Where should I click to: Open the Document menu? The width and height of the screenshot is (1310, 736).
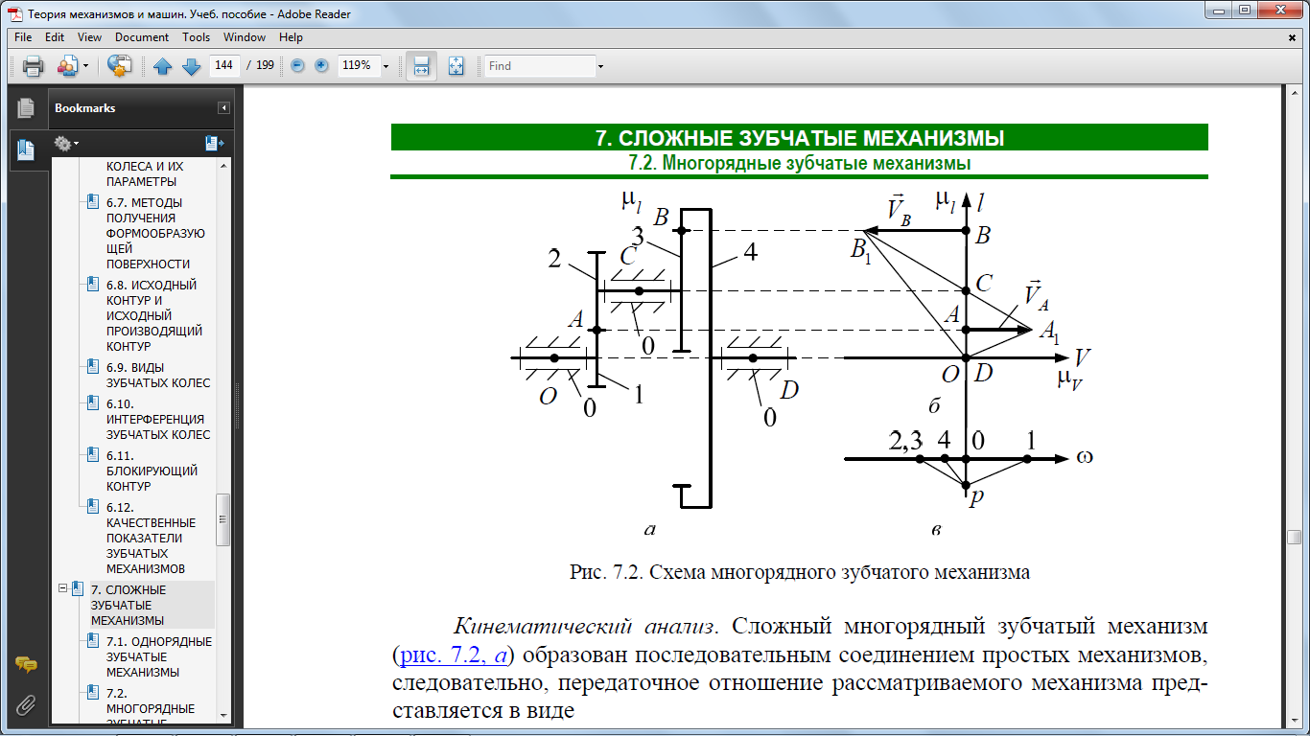click(x=142, y=37)
